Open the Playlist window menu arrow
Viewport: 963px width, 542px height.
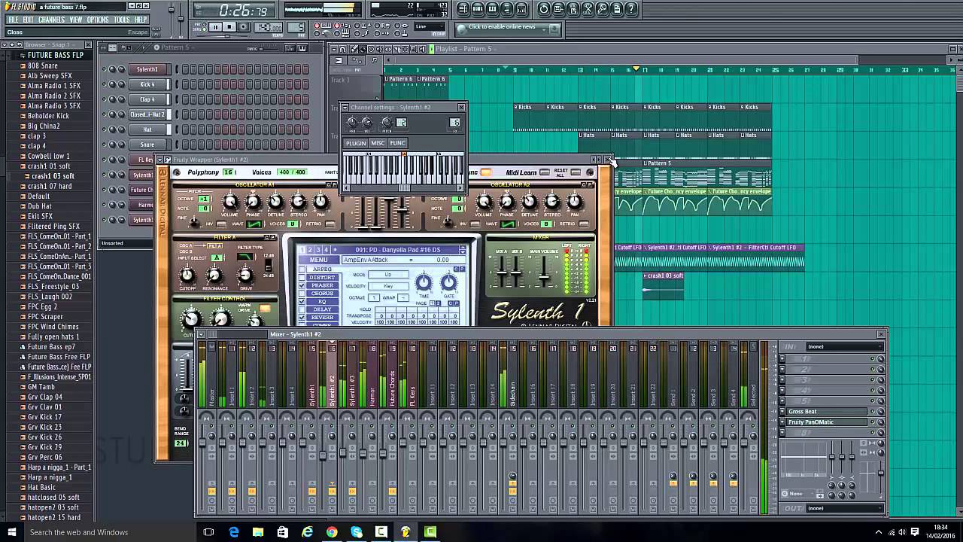[x=334, y=49]
